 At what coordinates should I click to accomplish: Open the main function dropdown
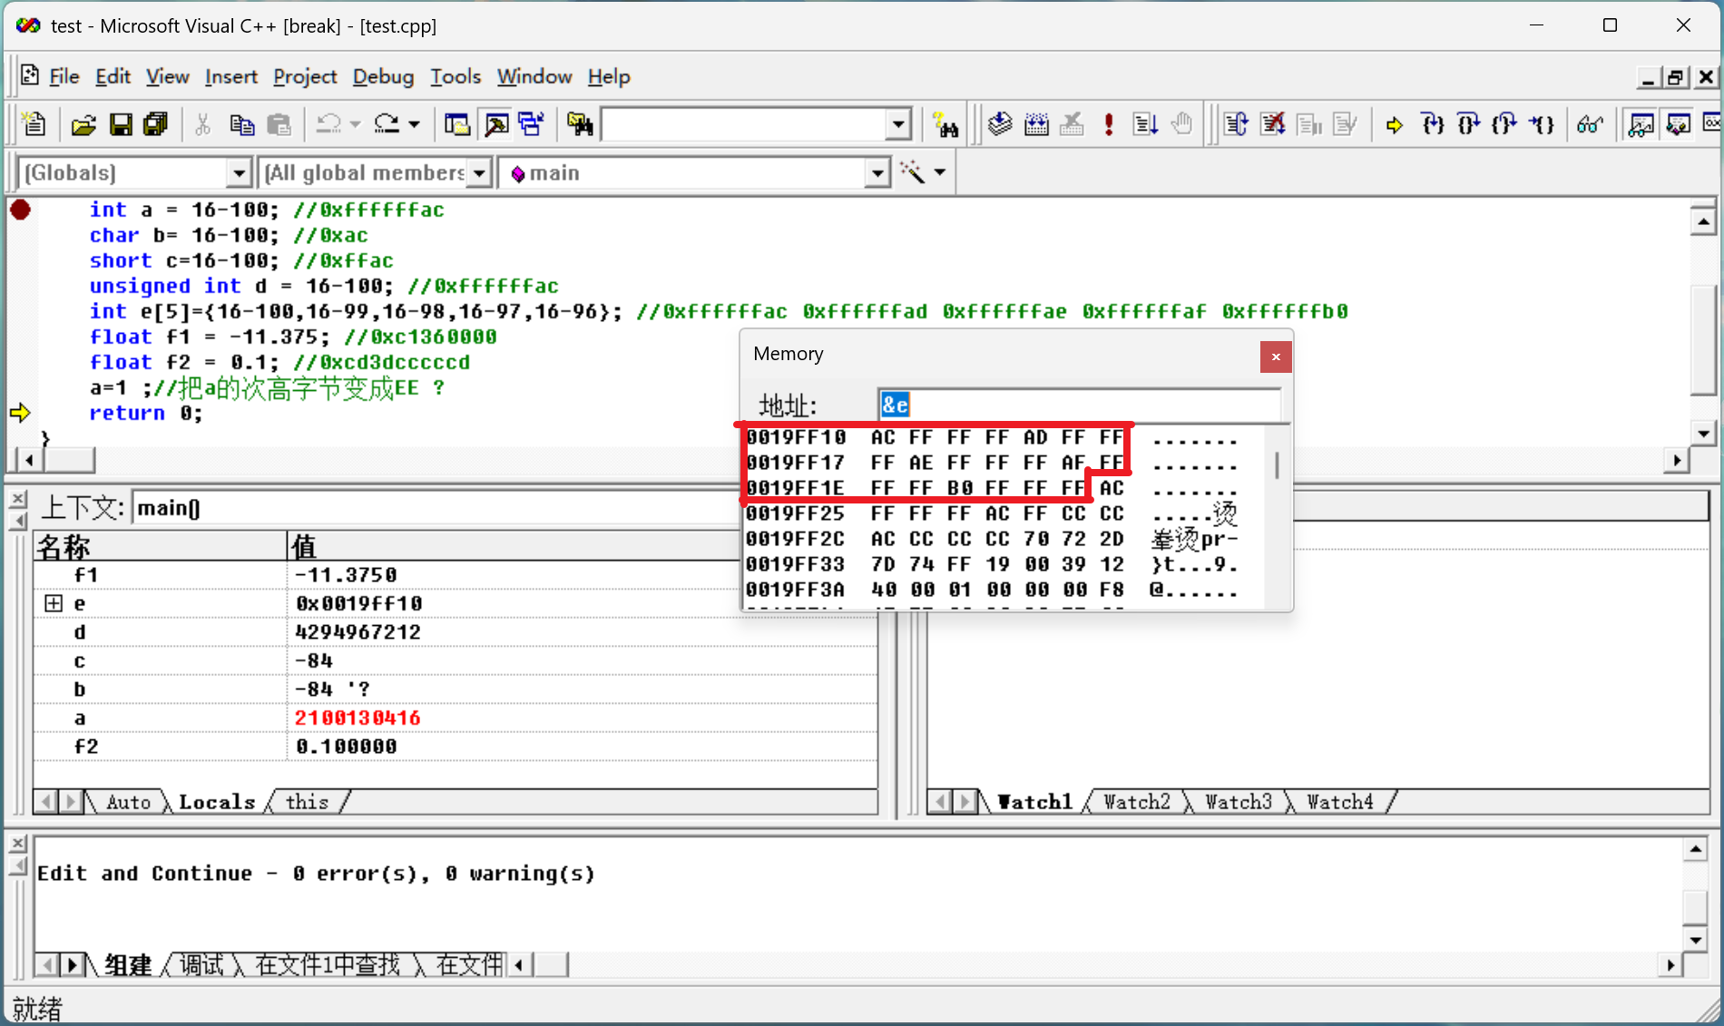pos(877,172)
